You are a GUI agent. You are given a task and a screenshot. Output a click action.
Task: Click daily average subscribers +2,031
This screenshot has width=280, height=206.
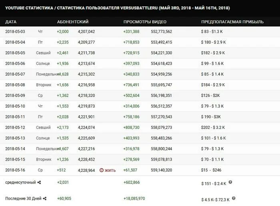coord(63,182)
